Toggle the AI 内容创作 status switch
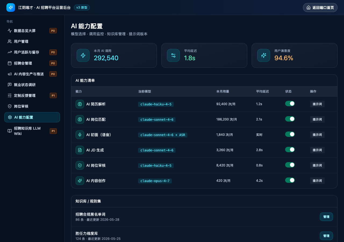The height and width of the screenshot is (242, 344). (x=290, y=180)
